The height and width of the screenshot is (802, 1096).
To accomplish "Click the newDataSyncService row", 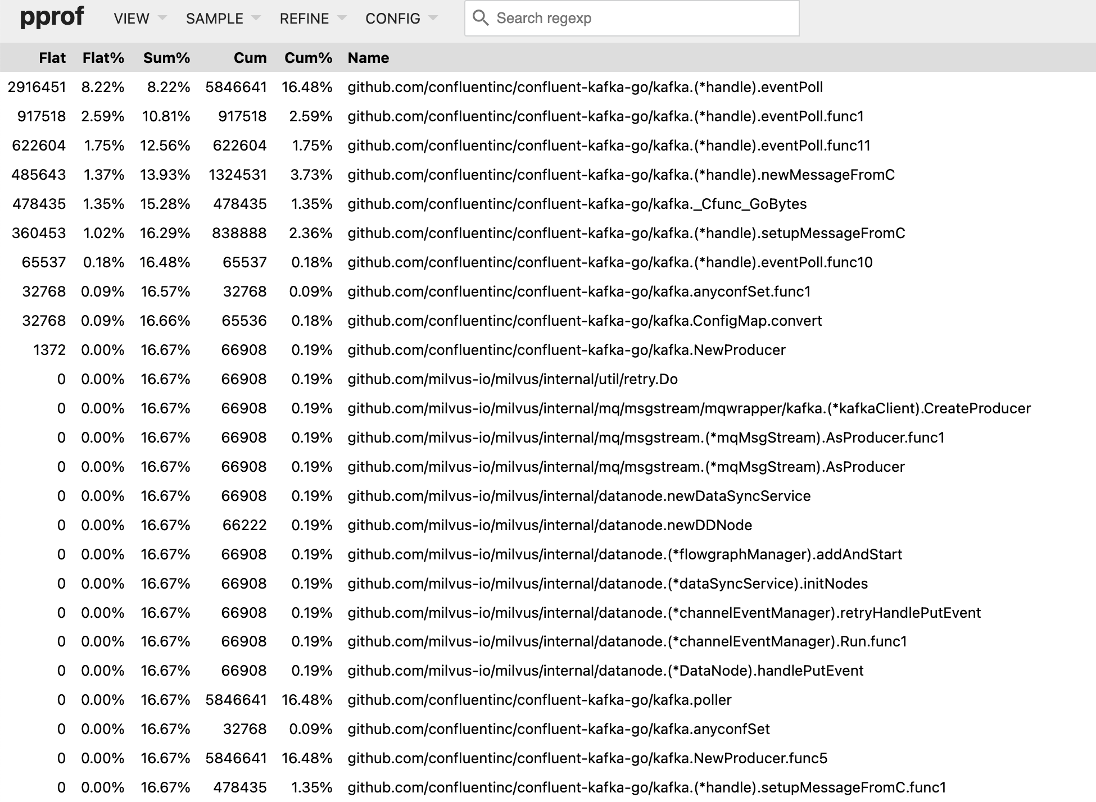I will click(579, 495).
